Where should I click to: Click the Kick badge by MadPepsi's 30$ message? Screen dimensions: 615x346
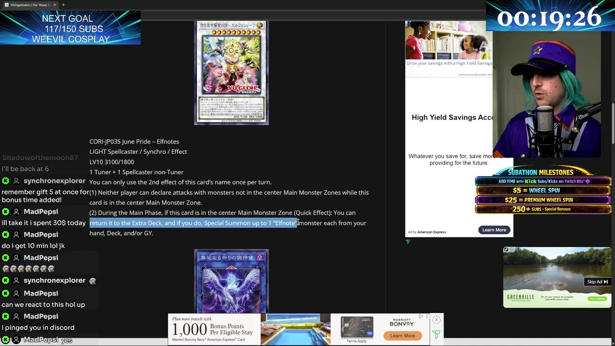pos(6,211)
